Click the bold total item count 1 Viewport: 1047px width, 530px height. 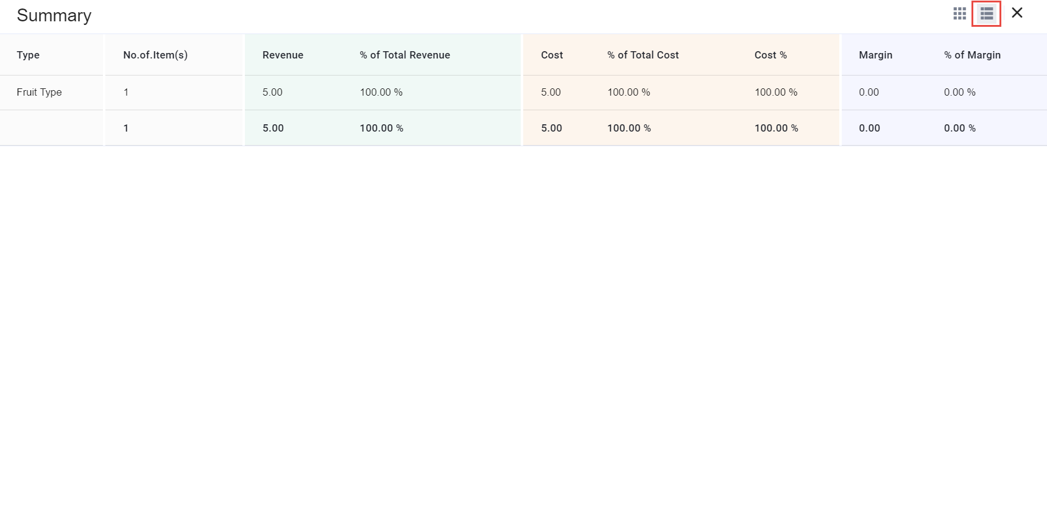[x=126, y=128]
